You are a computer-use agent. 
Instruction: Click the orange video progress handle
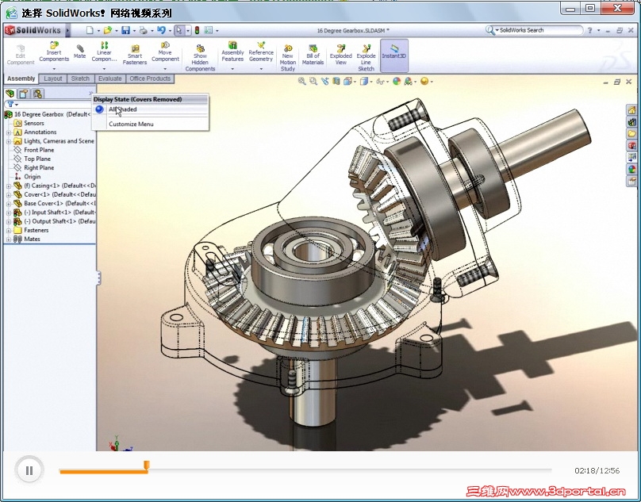tap(146, 466)
